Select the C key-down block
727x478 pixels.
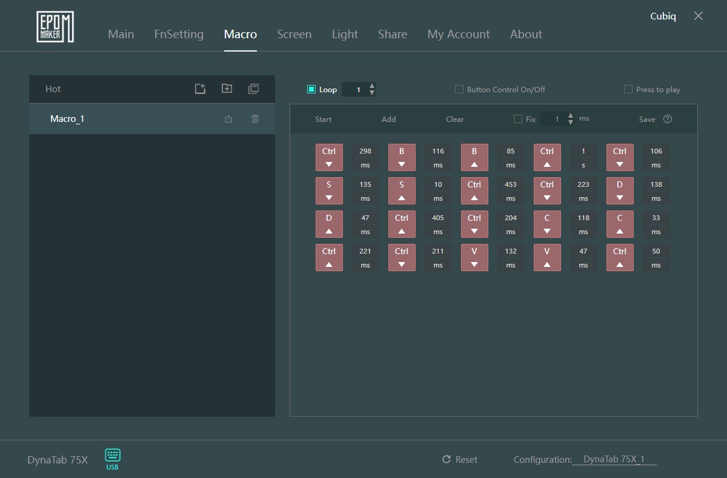[547, 224]
